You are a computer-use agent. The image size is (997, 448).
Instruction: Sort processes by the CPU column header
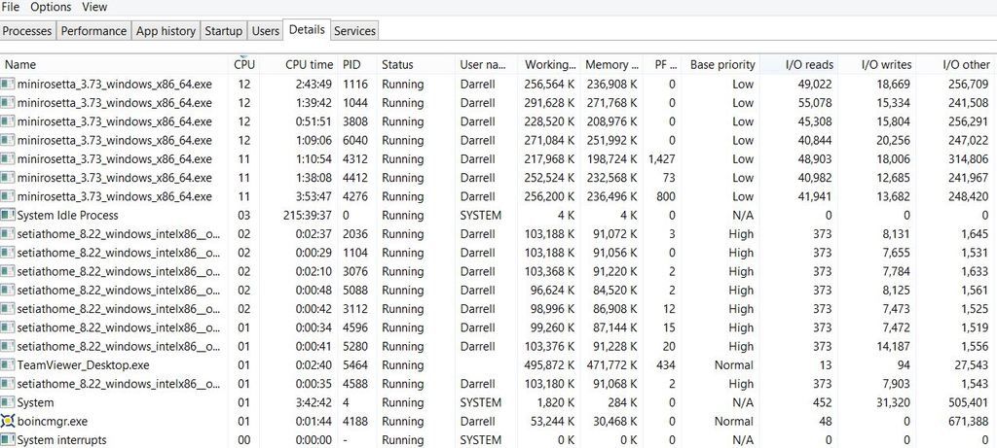(x=244, y=64)
